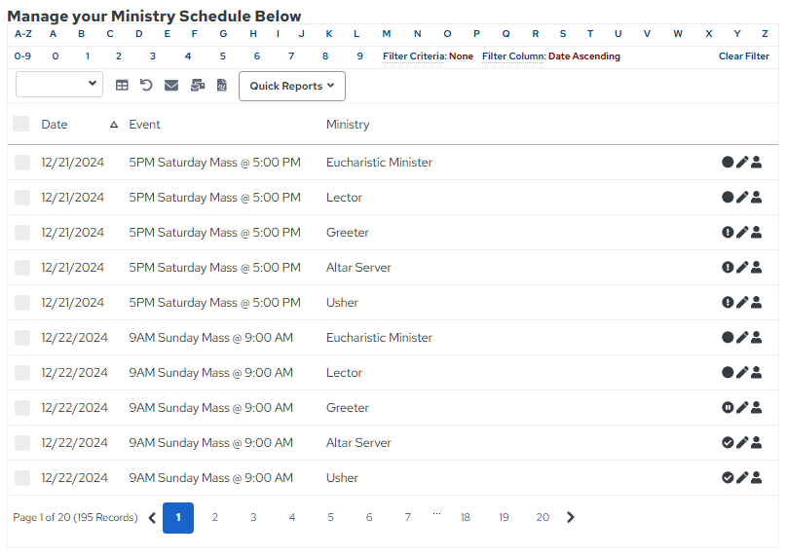Check the box for 12/22 Greeter row
This screenshot has height=556, width=787.
pos(22,408)
